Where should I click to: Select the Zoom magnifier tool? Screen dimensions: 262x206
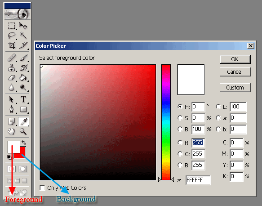click(23, 132)
